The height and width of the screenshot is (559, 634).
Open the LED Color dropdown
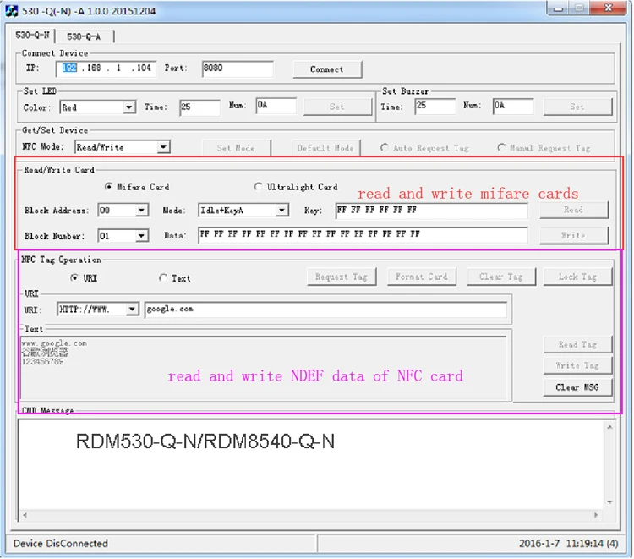(128, 107)
